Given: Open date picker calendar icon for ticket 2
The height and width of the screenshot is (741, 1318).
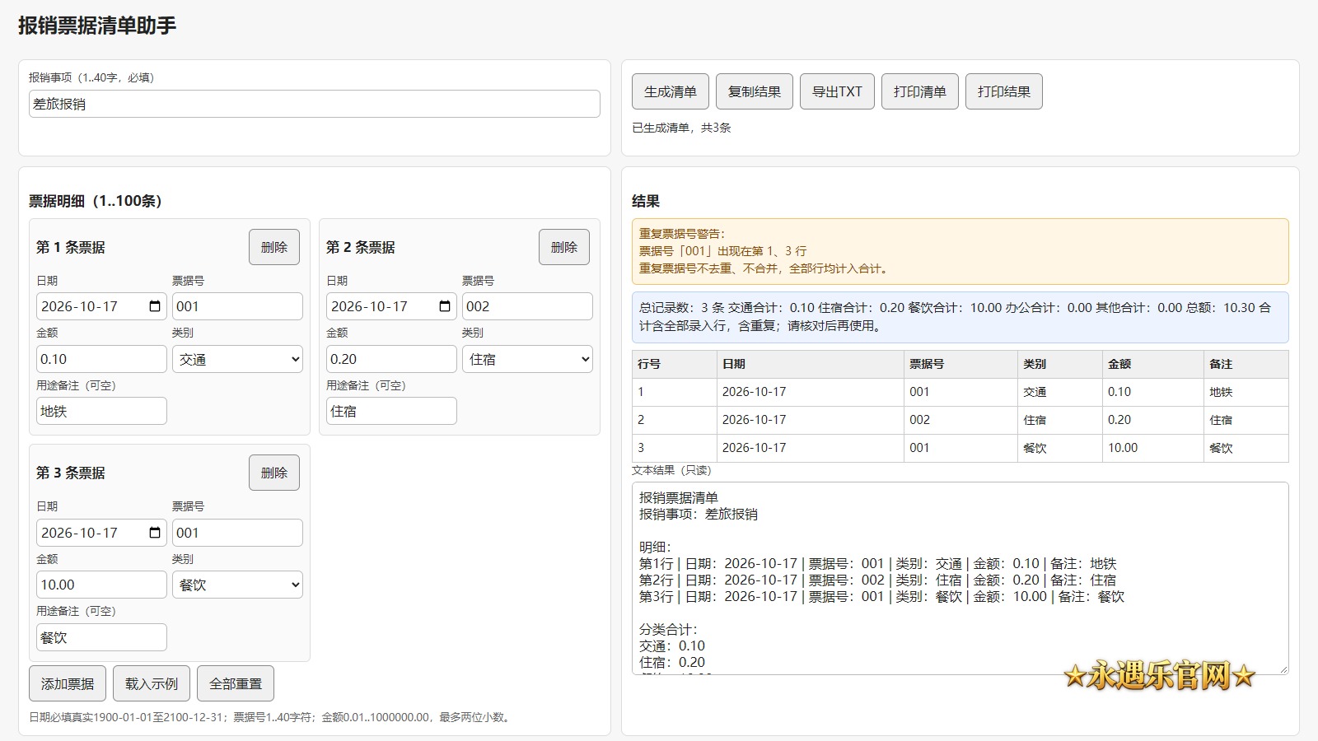Looking at the screenshot, I should pyautogui.click(x=445, y=306).
